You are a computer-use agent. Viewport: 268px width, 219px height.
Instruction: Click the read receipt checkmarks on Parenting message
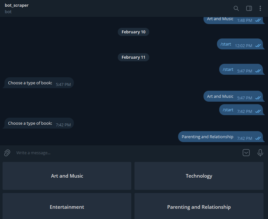(x=258, y=138)
